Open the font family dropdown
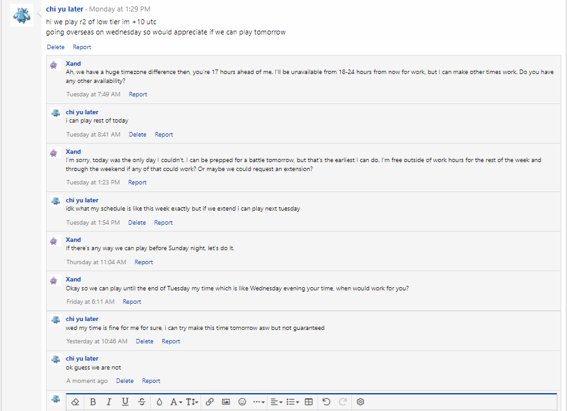Viewport: 567px width, 411px height. click(x=176, y=402)
